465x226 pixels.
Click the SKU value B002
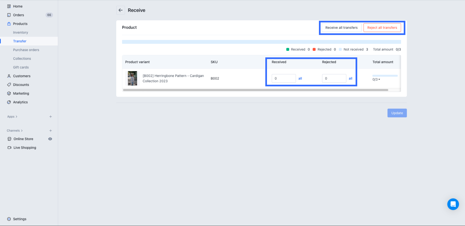[215, 78]
